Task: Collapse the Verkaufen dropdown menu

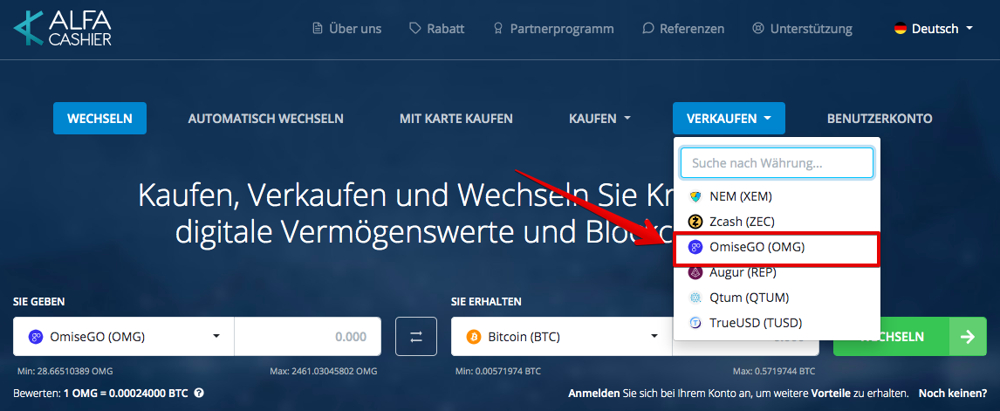Action: pyautogui.click(x=729, y=119)
